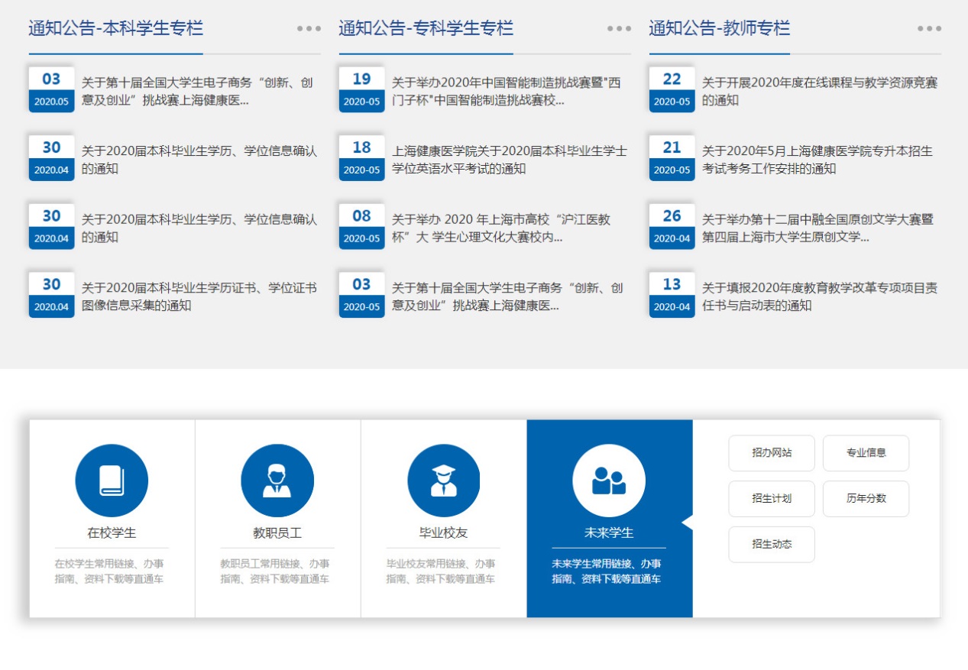This screenshot has width=968, height=670.
Task: Click the 03 2020.05 date badge in 本科学生专栏
Action: pos(51,90)
